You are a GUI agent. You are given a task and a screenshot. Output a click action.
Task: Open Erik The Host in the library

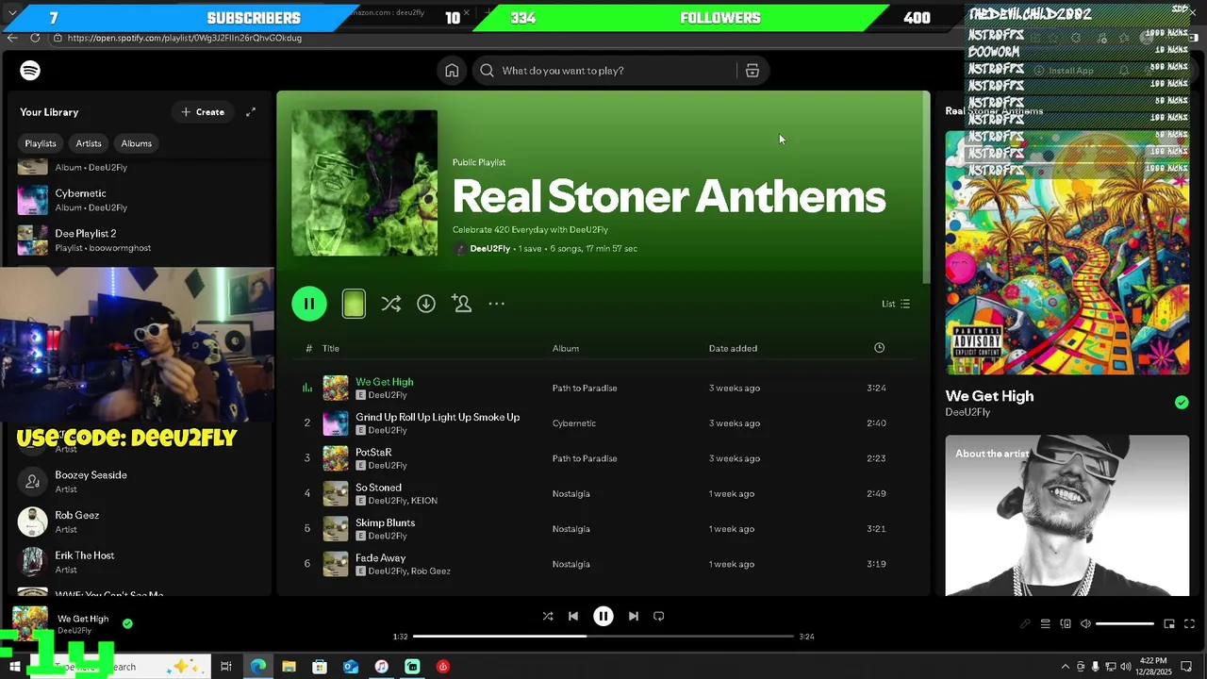141,562
